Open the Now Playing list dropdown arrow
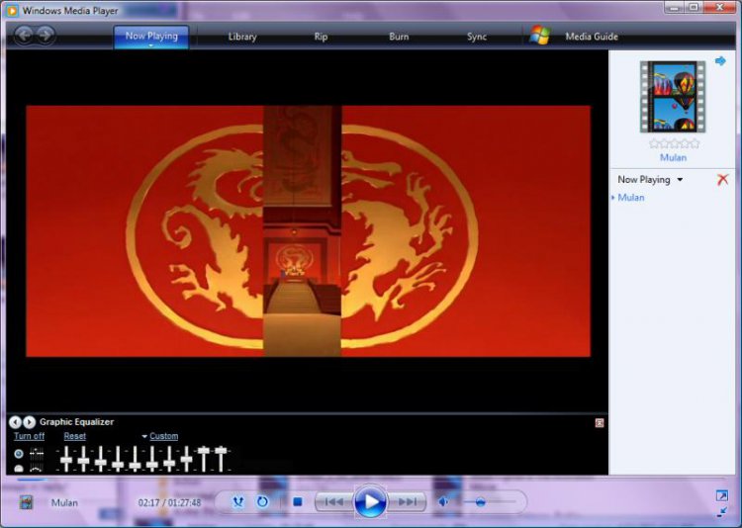 (x=680, y=180)
